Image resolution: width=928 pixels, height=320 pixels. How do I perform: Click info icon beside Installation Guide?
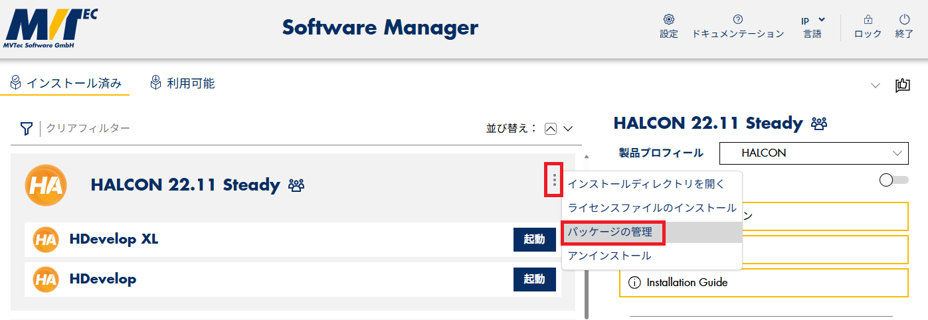(635, 283)
